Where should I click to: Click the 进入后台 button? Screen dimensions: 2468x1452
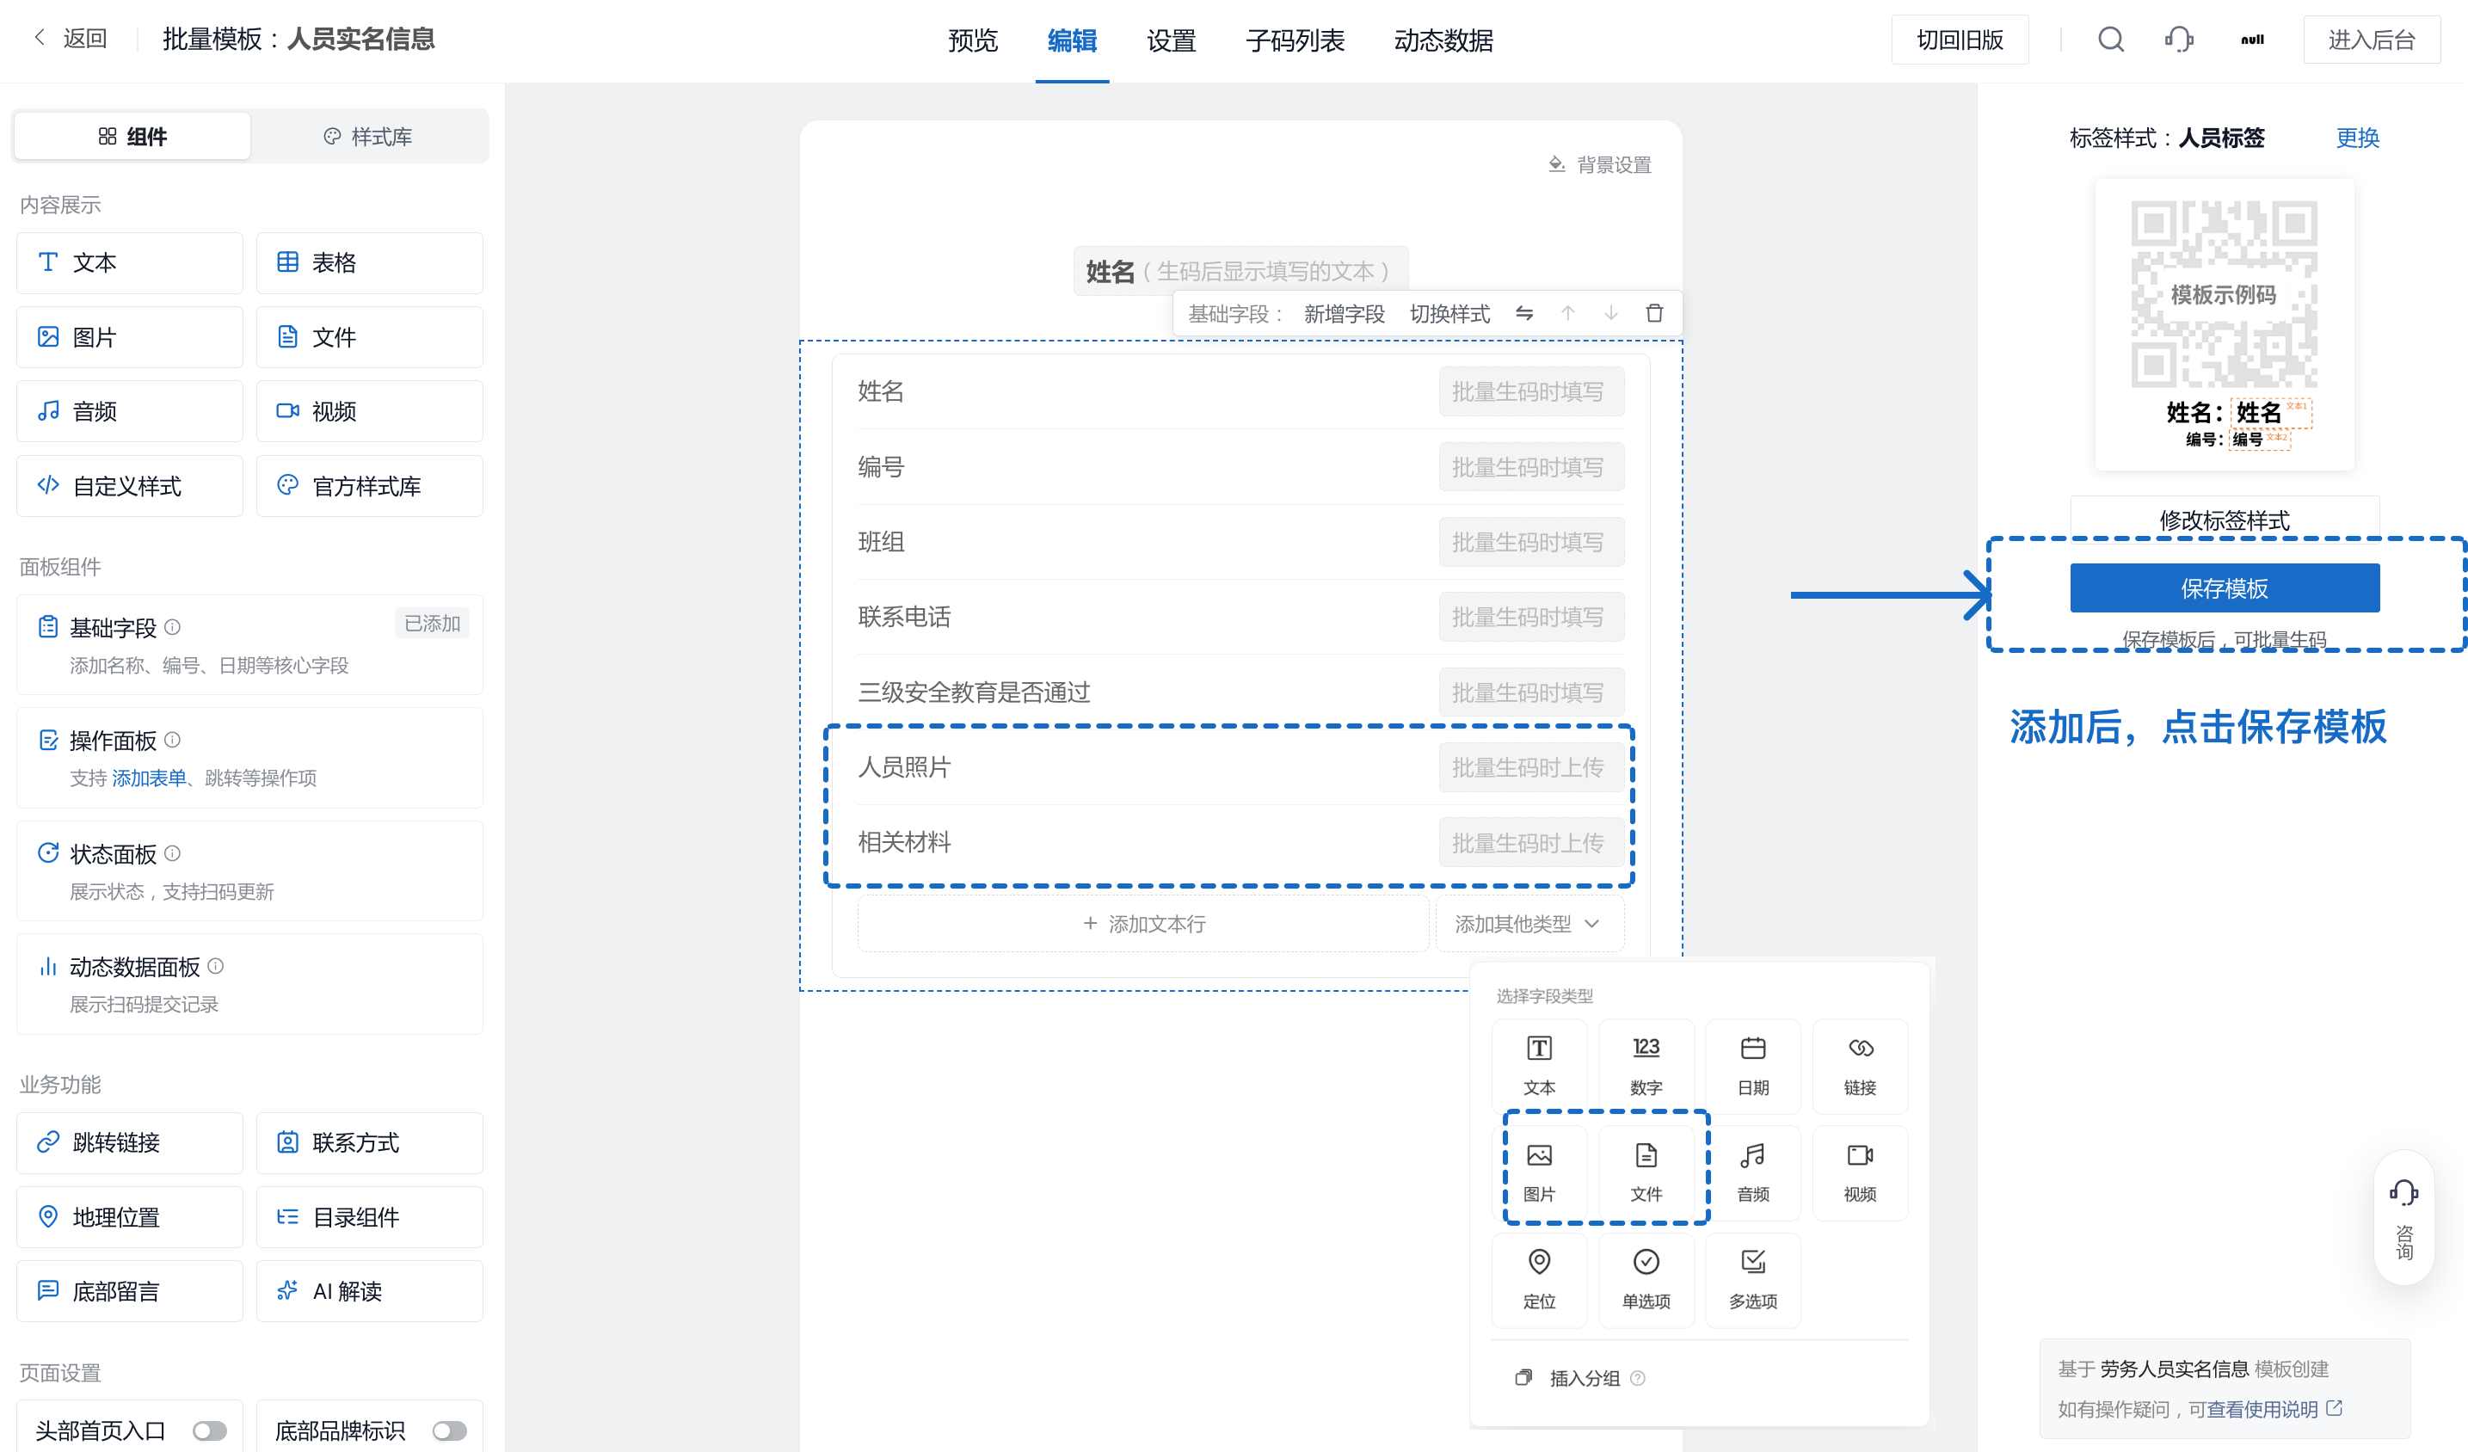click(2370, 40)
